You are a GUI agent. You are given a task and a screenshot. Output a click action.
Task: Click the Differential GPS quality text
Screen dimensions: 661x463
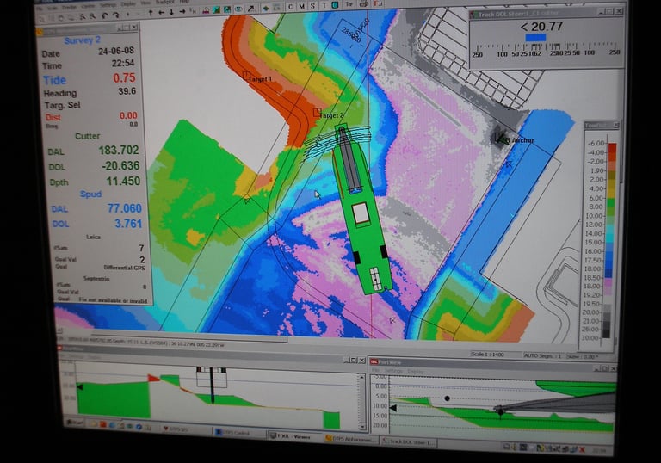(x=124, y=268)
